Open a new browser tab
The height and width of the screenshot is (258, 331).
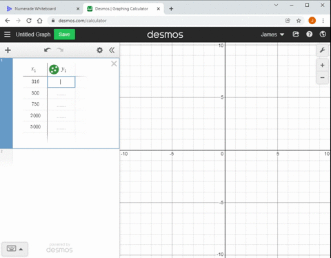(x=171, y=9)
